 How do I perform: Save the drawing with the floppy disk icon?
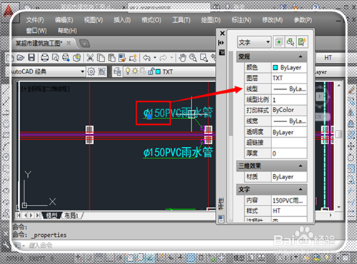click(31, 58)
